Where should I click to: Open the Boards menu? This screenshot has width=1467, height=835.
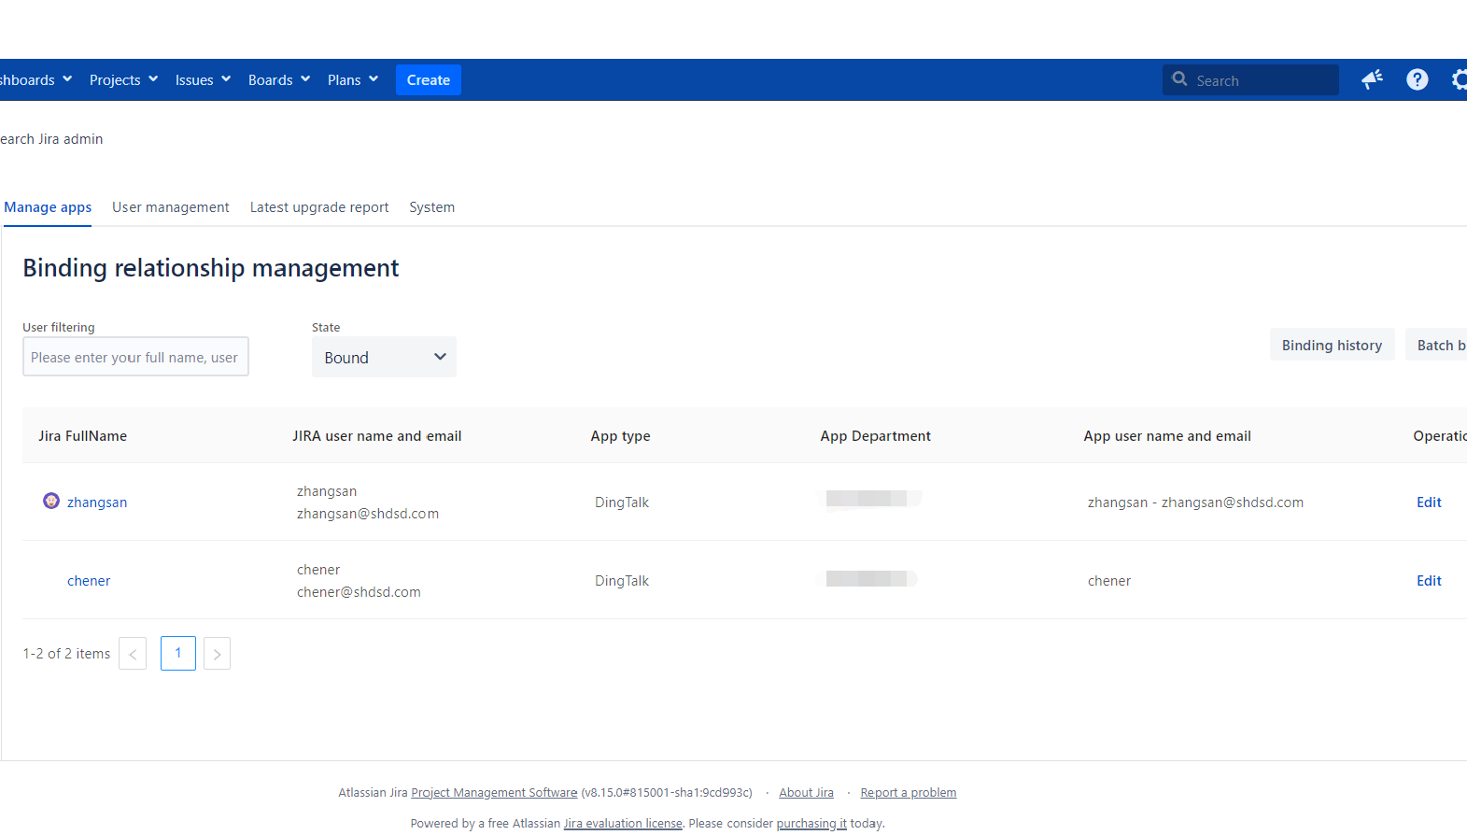[x=278, y=80]
